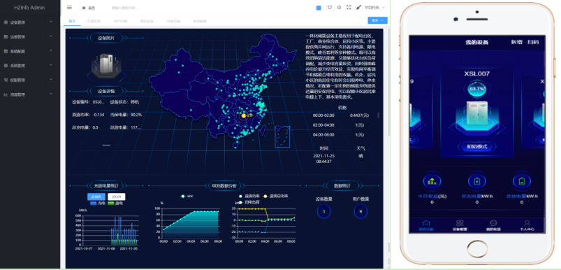Switch to the 我的设备 tab
This screenshot has height=270, width=561.
(147, 21)
